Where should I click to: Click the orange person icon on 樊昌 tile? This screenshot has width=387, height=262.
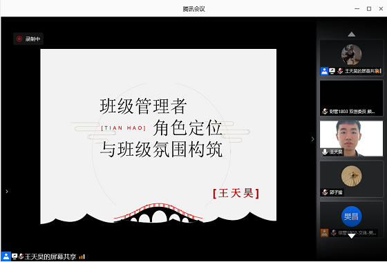point(324,233)
